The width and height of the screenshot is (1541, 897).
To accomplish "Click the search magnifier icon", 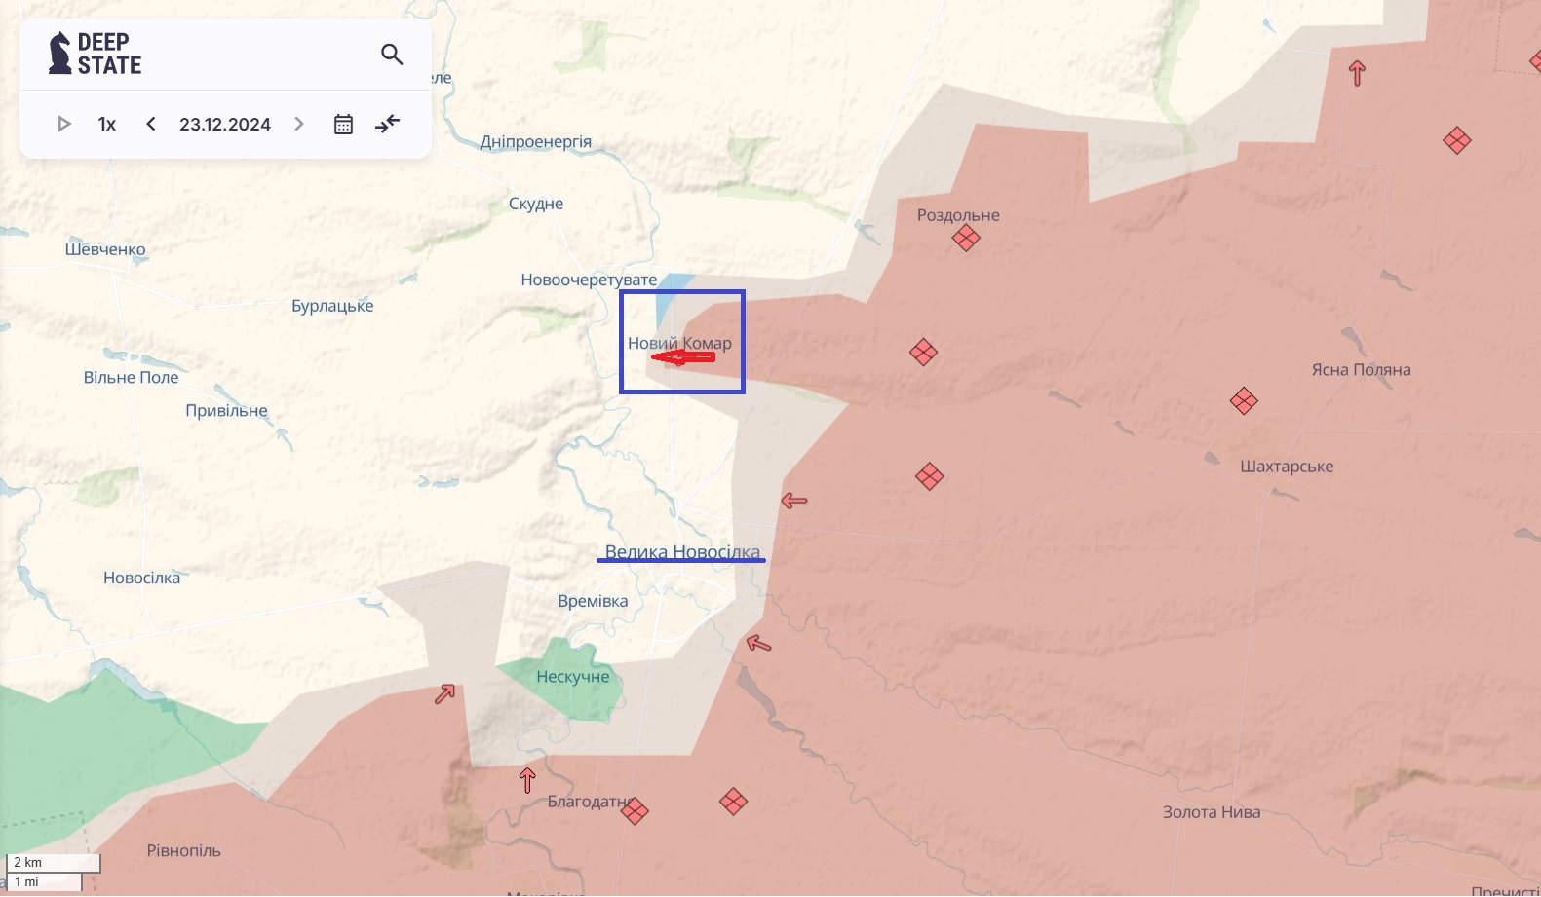I will pos(392,55).
